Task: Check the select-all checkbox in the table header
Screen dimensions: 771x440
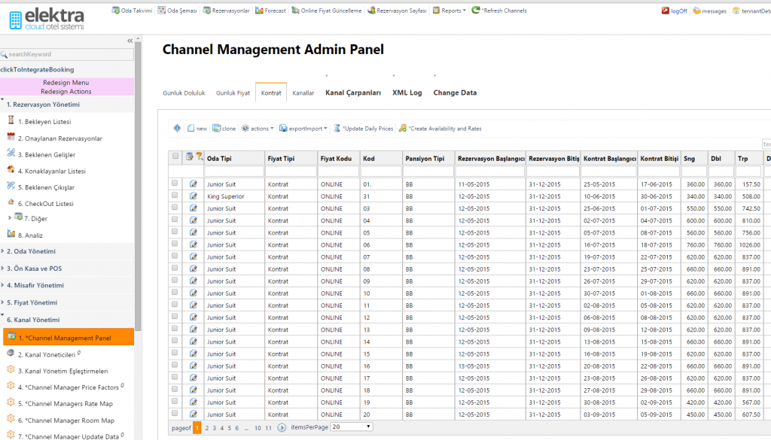Action: [x=175, y=156]
